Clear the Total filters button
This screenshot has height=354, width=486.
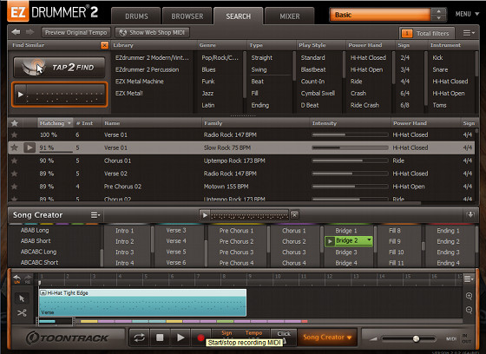[x=427, y=33]
